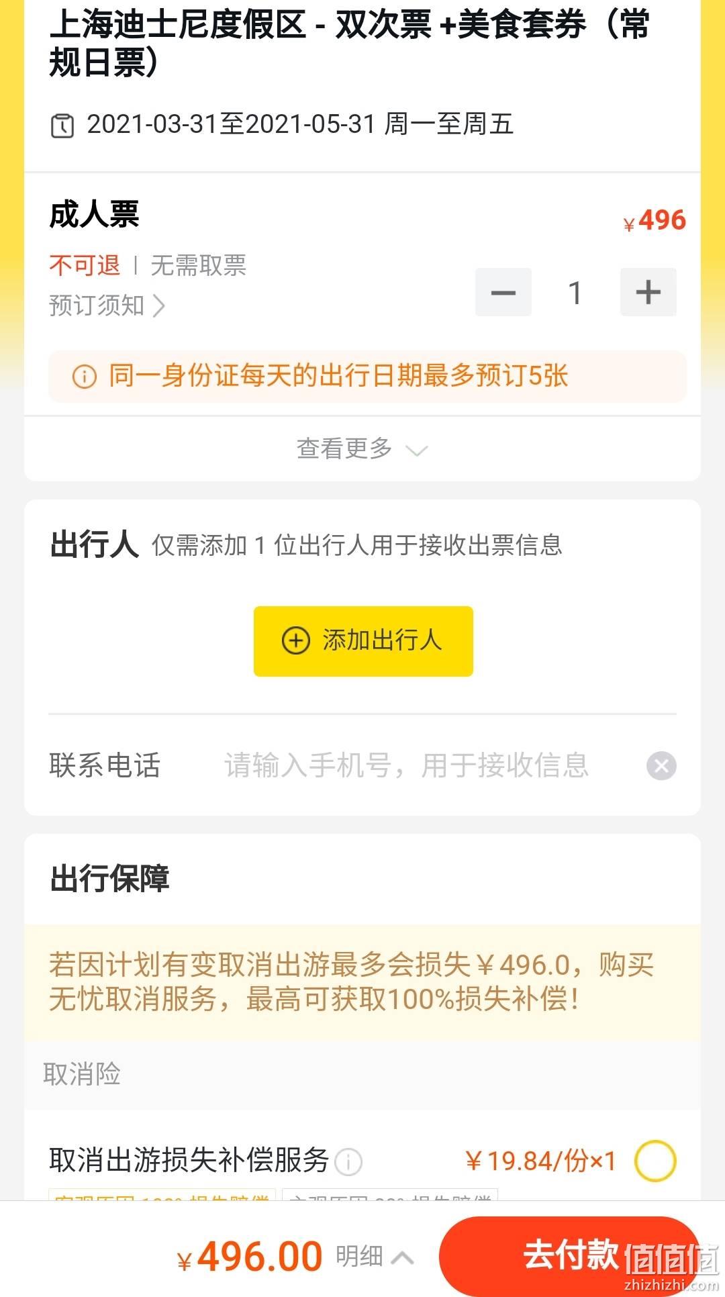Click the info icon in the ID card booking notice
This screenshot has width=725, height=1297.
[85, 376]
